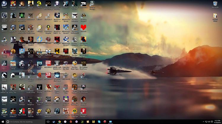This screenshot has width=222, height=124.
Task: Open the Call of Duty 2 shortcut
Action: (x=22, y=4)
